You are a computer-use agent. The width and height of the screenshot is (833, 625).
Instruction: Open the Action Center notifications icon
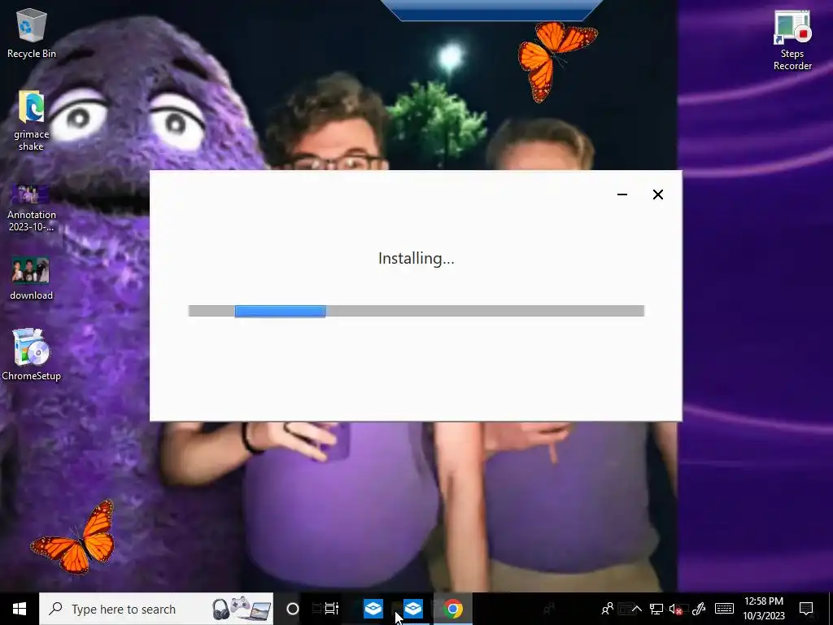[x=806, y=609]
